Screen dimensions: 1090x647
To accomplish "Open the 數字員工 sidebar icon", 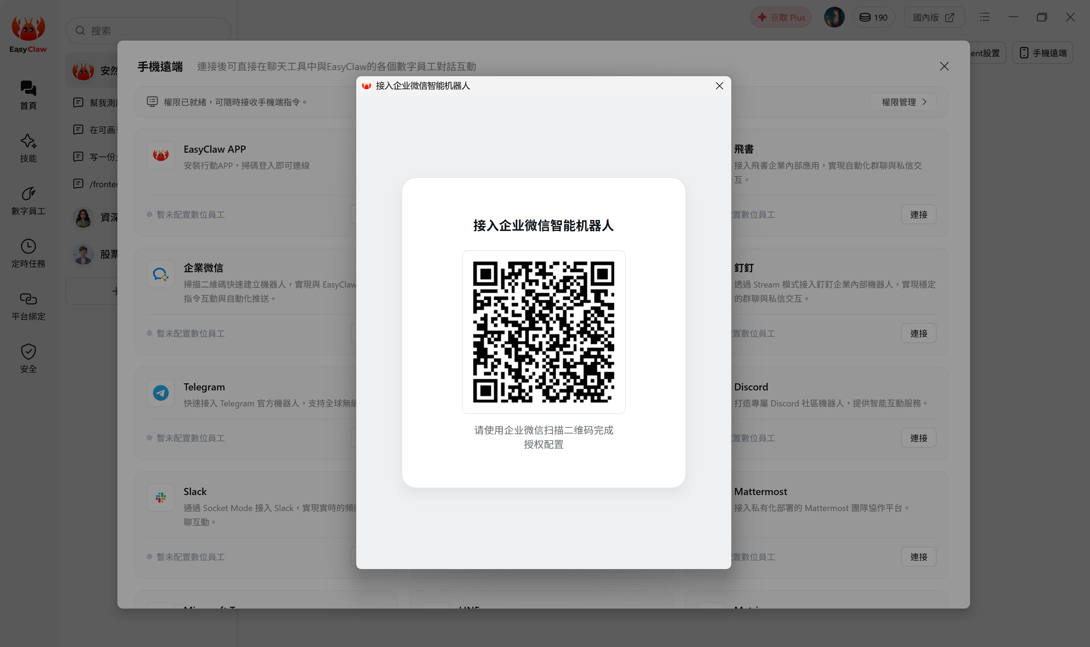I will tap(28, 194).
